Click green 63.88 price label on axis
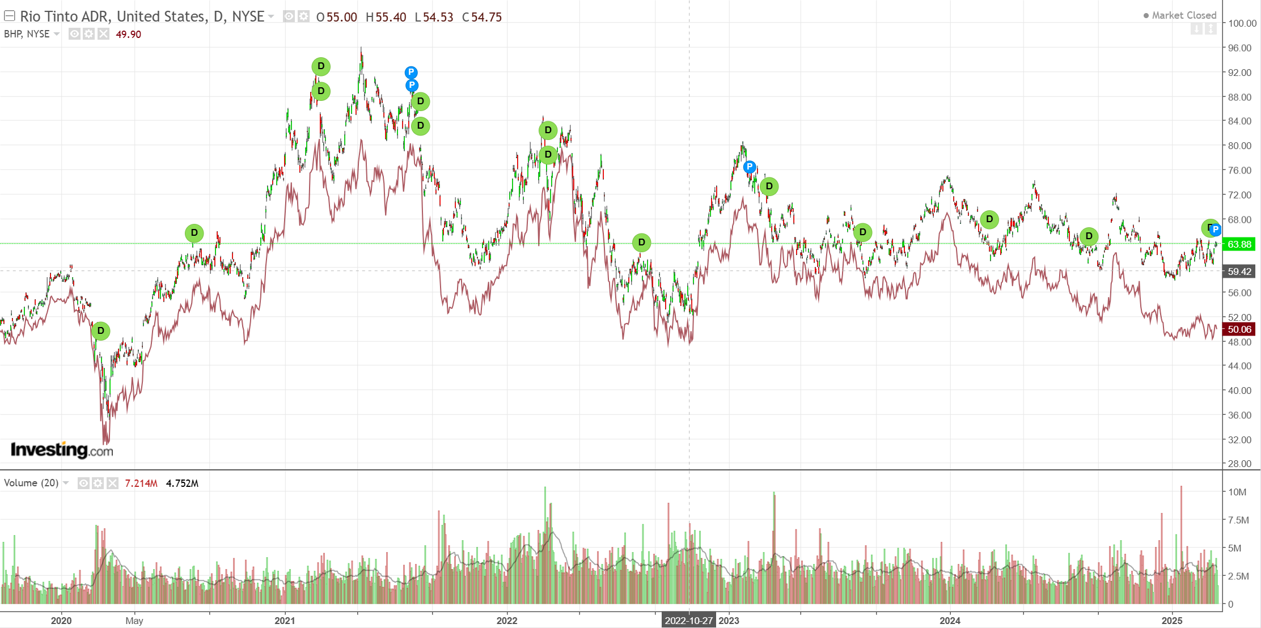 [x=1239, y=244]
